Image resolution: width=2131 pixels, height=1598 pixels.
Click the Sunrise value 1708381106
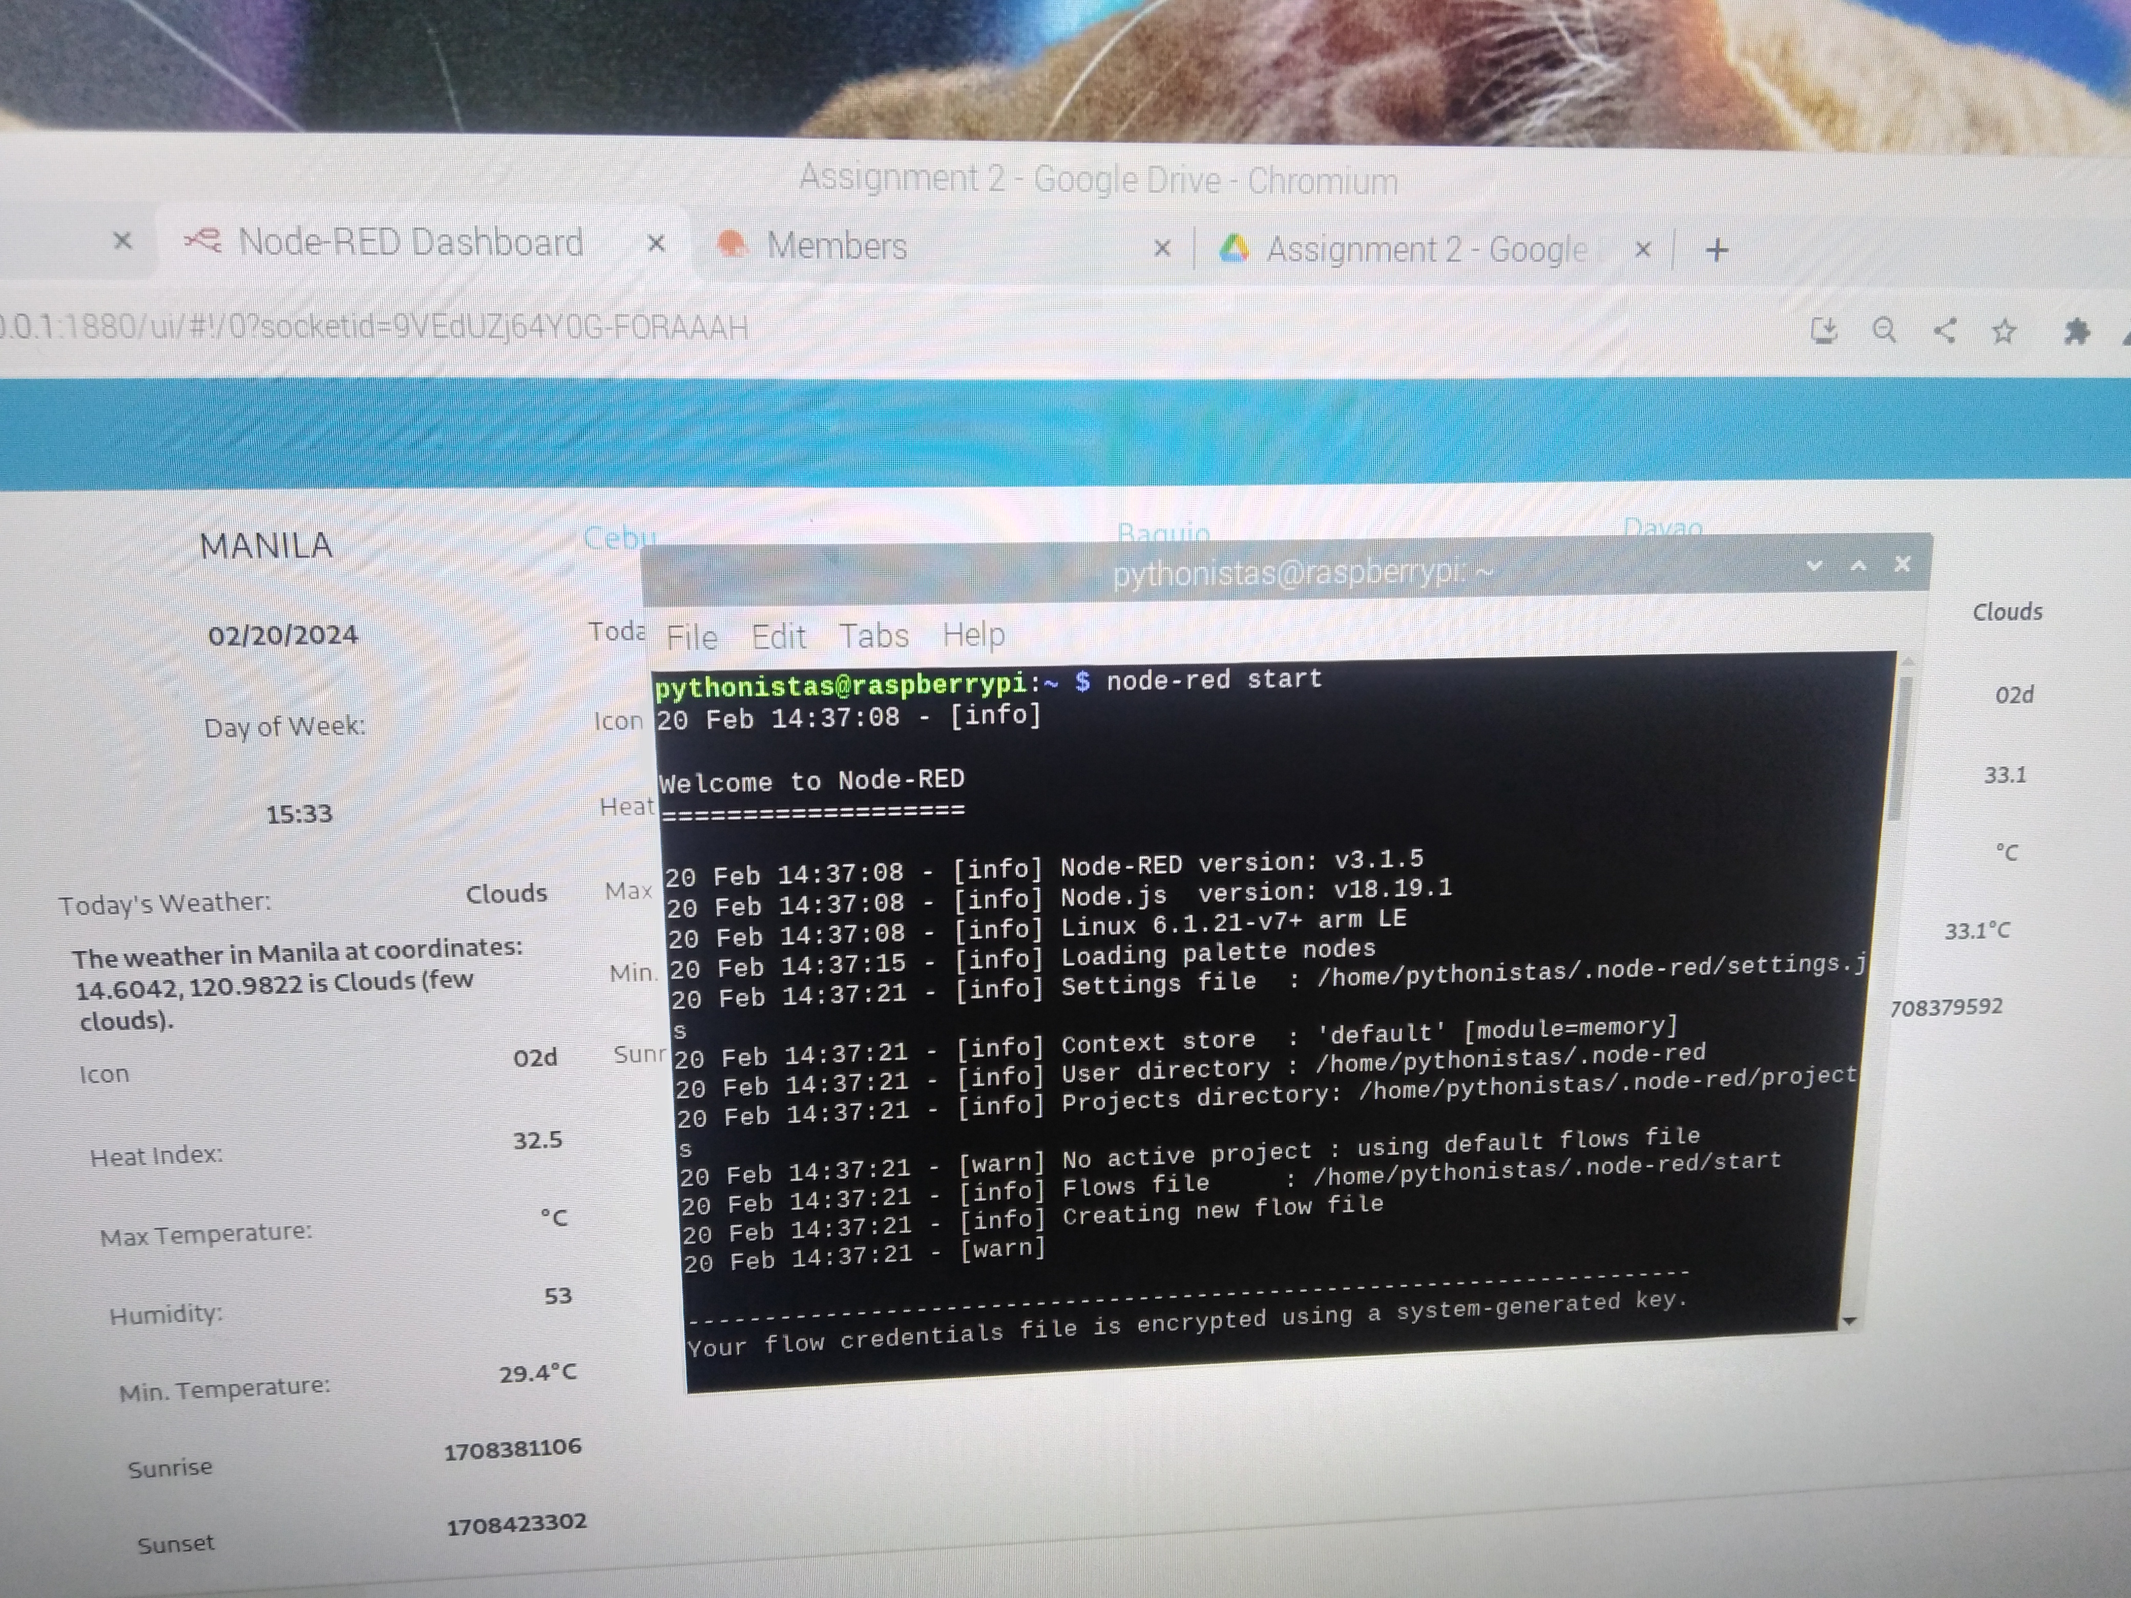click(x=513, y=1449)
